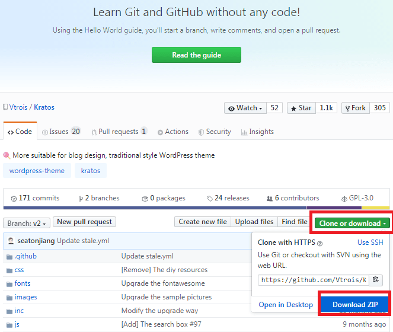Image resolution: width=393 pixels, height=332 pixels.
Task: View the 0 packages
Action: point(164,198)
